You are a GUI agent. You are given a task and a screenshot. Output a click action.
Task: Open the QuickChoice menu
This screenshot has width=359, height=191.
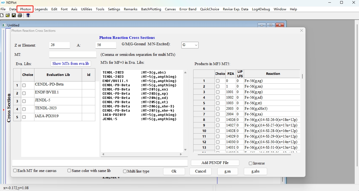[x=210, y=9]
